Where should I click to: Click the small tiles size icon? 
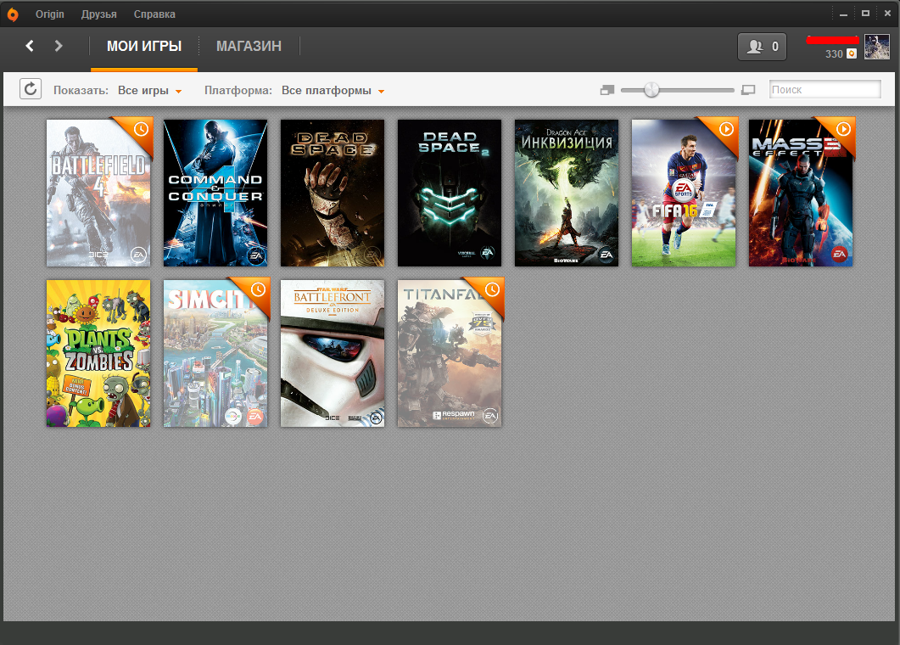pyautogui.click(x=607, y=90)
